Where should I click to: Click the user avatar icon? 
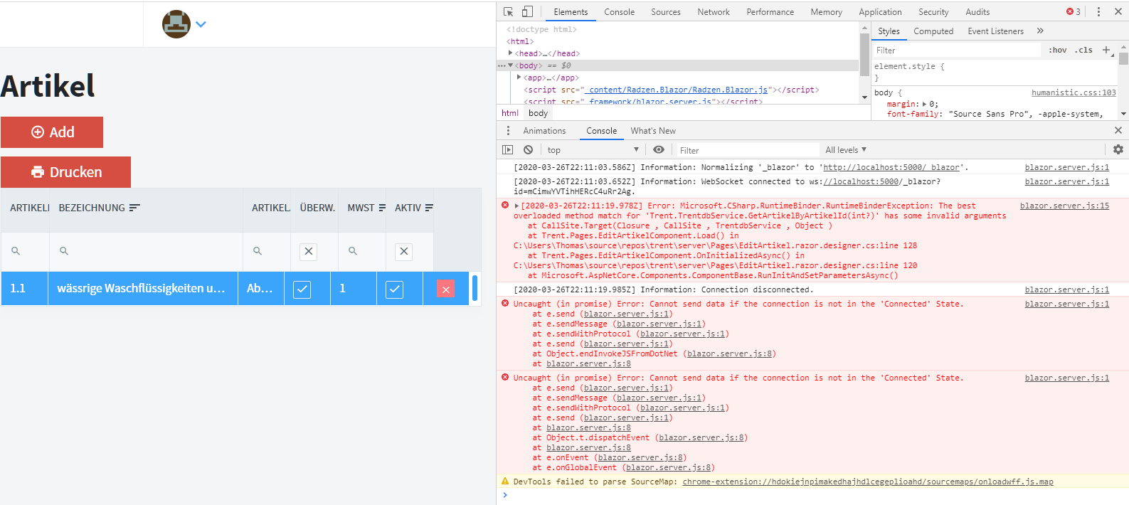pos(176,24)
